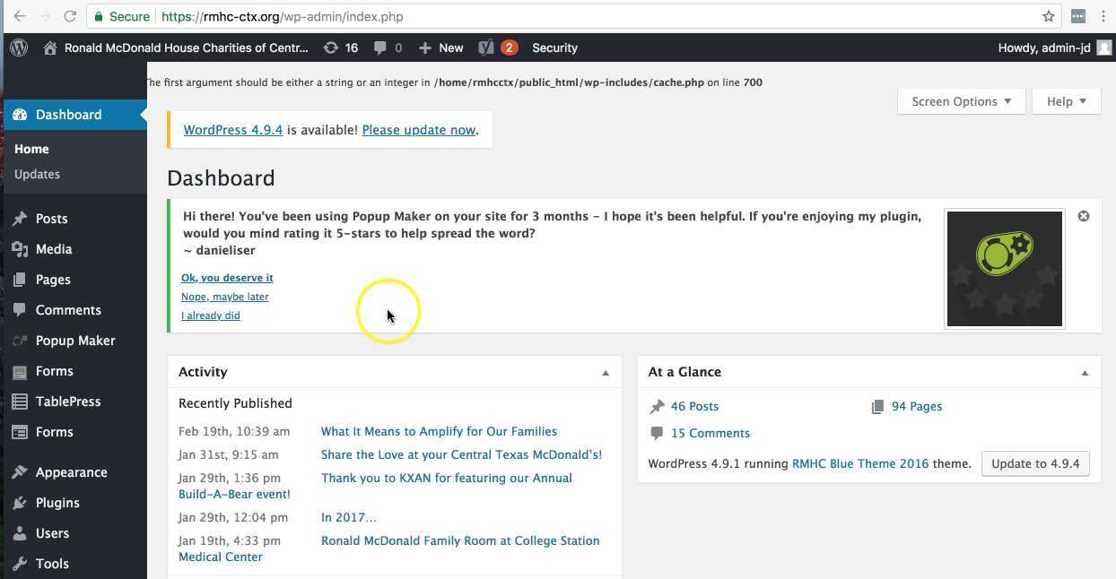The width and height of the screenshot is (1116, 579).
Task: Dismiss the Popup Maker rating notice
Action: (1083, 216)
